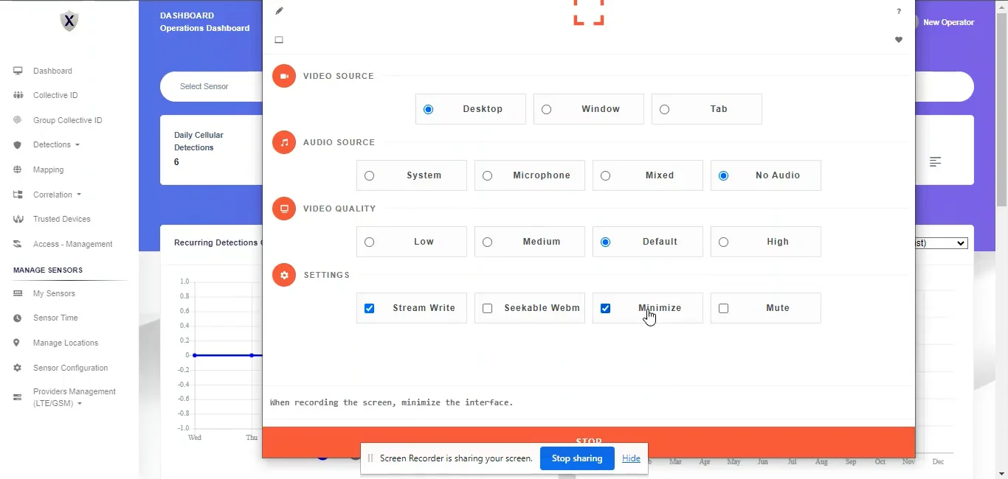The image size is (1008, 479).
Task: Choose Microphone audio source
Action: tap(530, 175)
